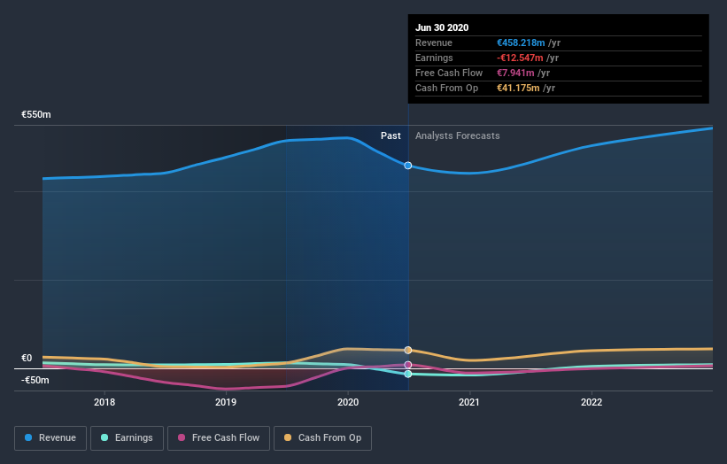This screenshot has width=727, height=464.
Task: Click the Jun 30 2020 tooltip date
Action: tap(442, 27)
